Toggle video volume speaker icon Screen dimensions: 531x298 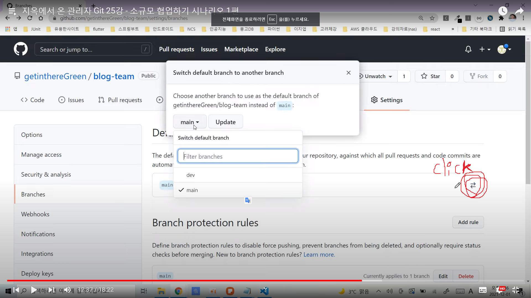click(67, 290)
